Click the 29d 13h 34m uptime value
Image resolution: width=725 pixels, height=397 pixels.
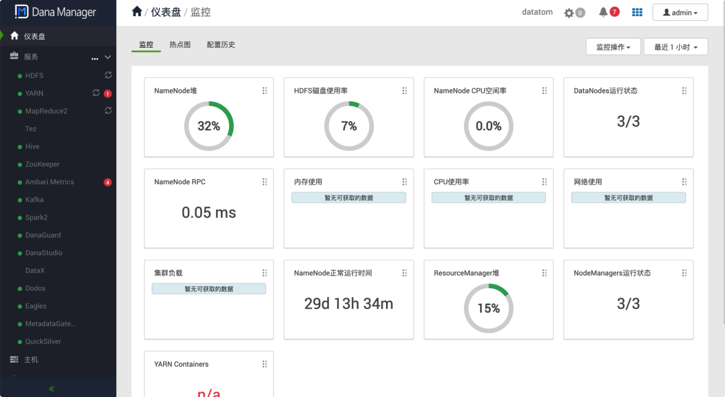tap(348, 304)
